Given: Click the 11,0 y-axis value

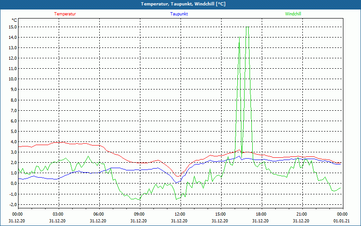Looking at the screenshot, I should click(13, 69).
